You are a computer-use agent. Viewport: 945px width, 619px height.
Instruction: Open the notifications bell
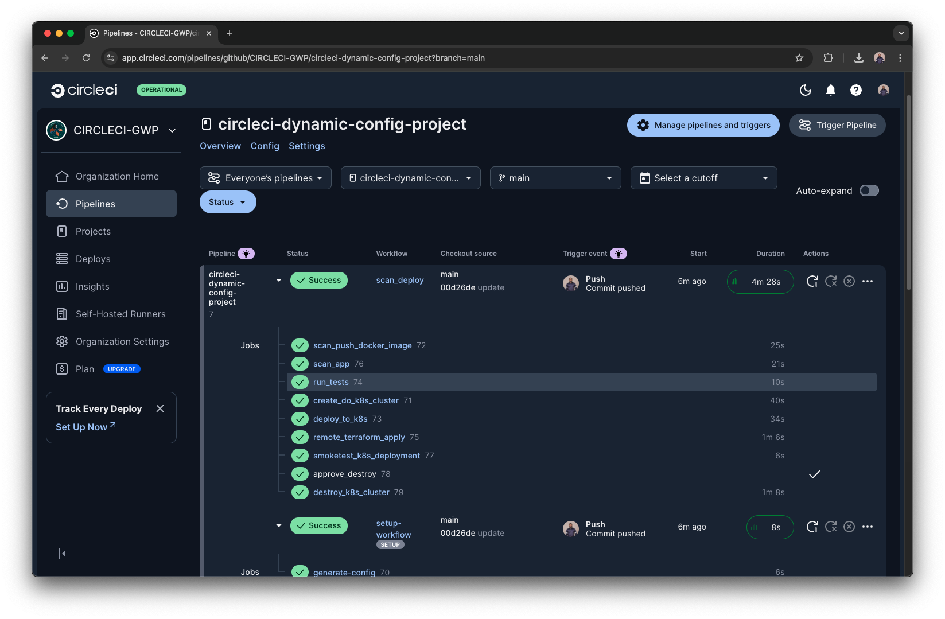coord(830,90)
